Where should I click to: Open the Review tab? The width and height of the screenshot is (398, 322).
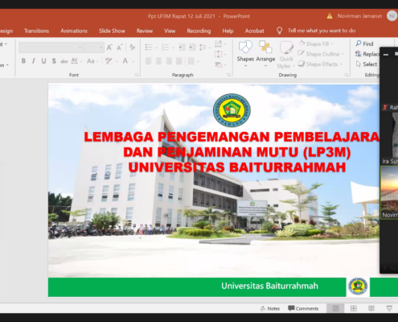[x=145, y=31]
